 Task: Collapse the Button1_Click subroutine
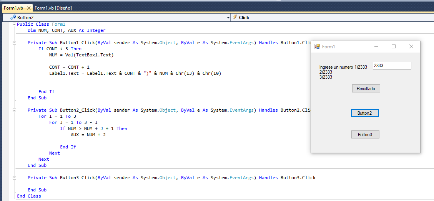[15, 43]
